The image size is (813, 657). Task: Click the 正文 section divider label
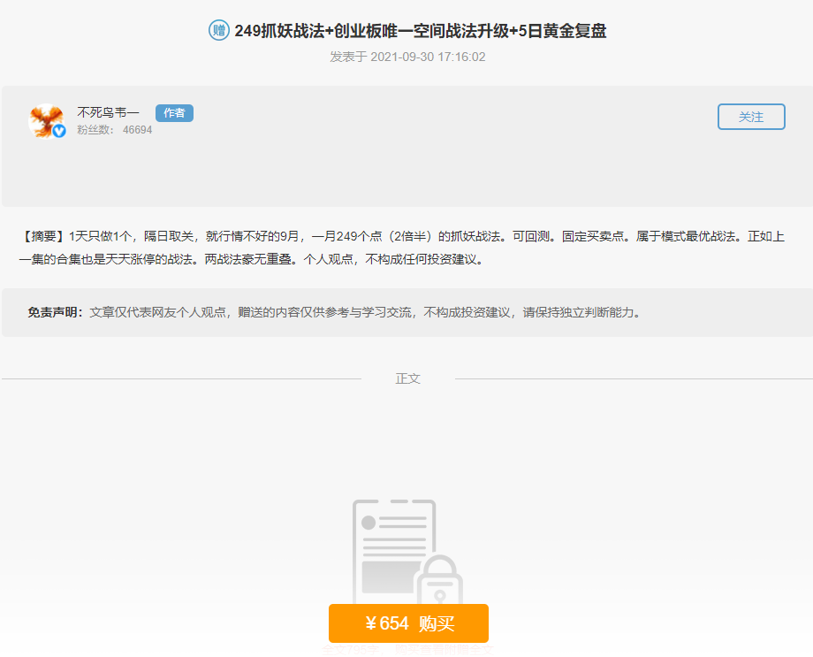coord(407,378)
